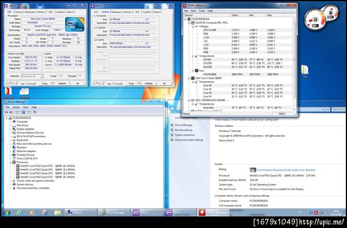Launch Windows Media Player from the taskbar
347x228 pixels.
coord(32,212)
